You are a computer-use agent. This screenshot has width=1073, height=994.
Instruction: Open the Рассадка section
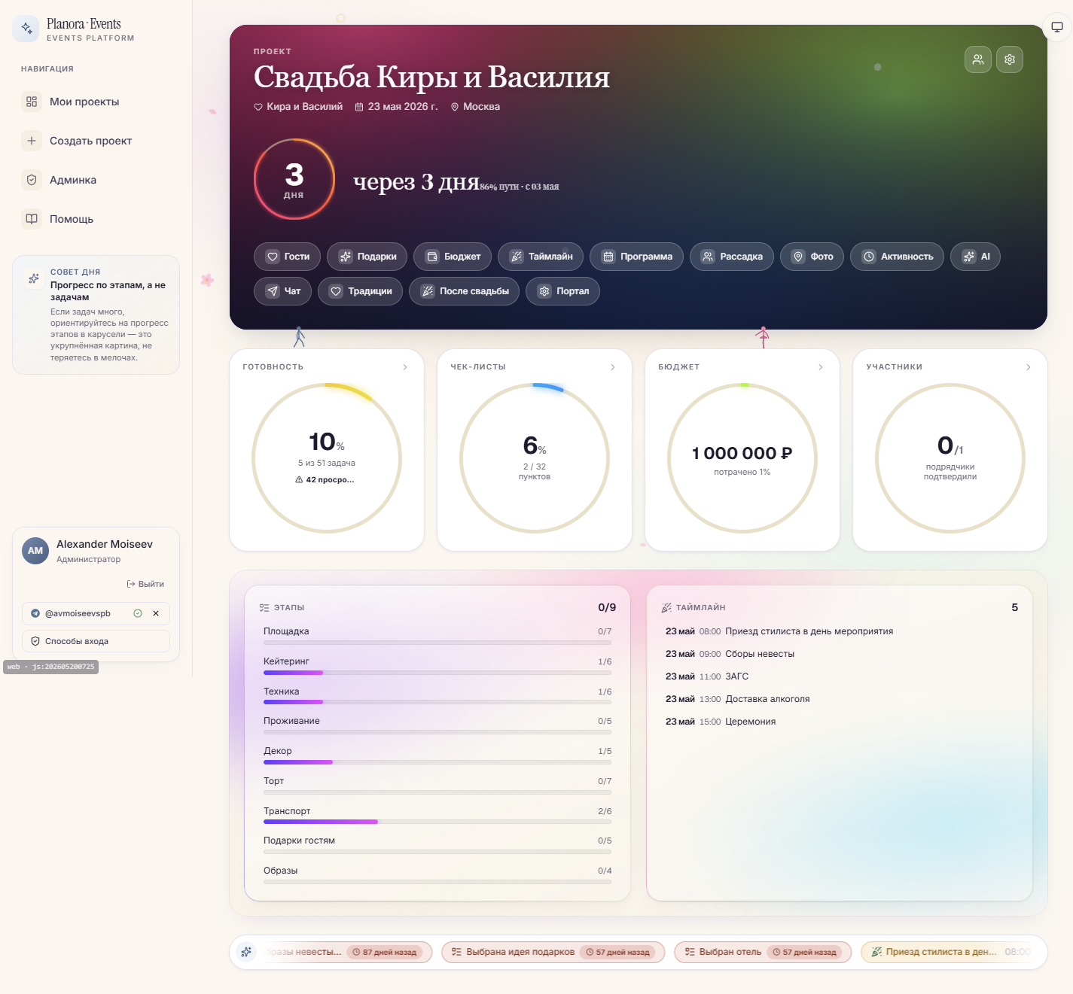tap(731, 257)
